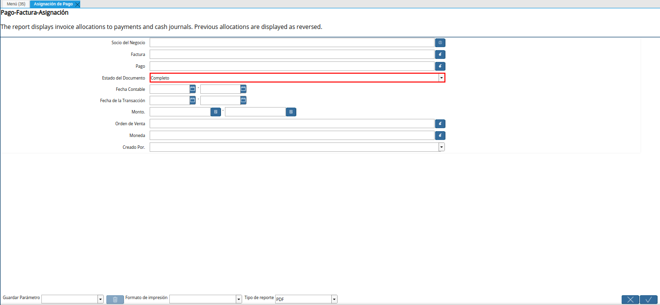This screenshot has width=660, height=305.
Task: Open the Moneda search icon
Action: pos(440,136)
